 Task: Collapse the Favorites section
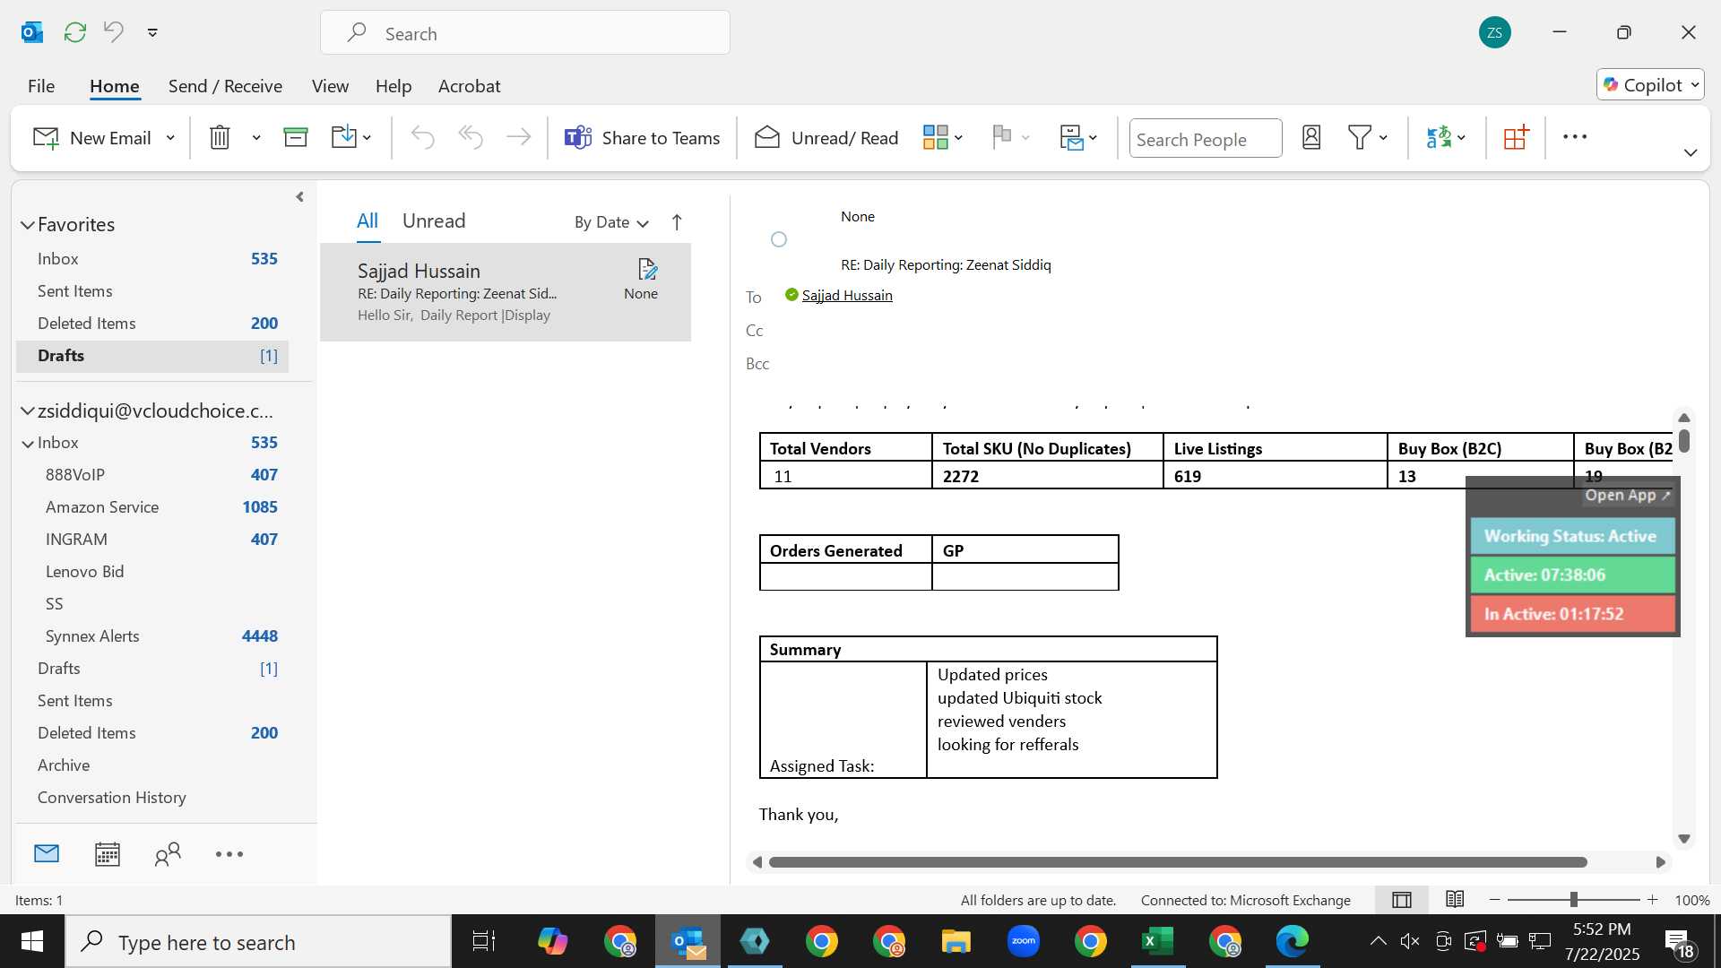[28, 225]
